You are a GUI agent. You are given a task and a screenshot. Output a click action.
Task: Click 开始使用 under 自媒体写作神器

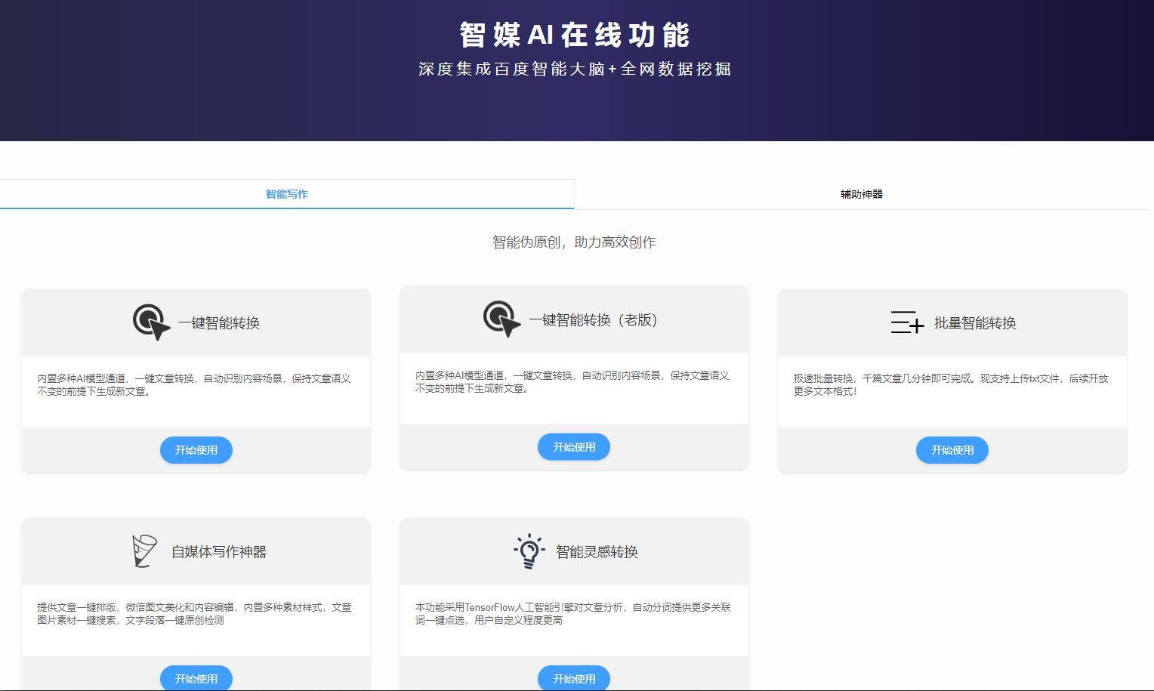pos(196,678)
